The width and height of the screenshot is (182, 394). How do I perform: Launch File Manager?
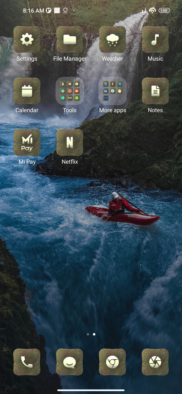[70, 39]
